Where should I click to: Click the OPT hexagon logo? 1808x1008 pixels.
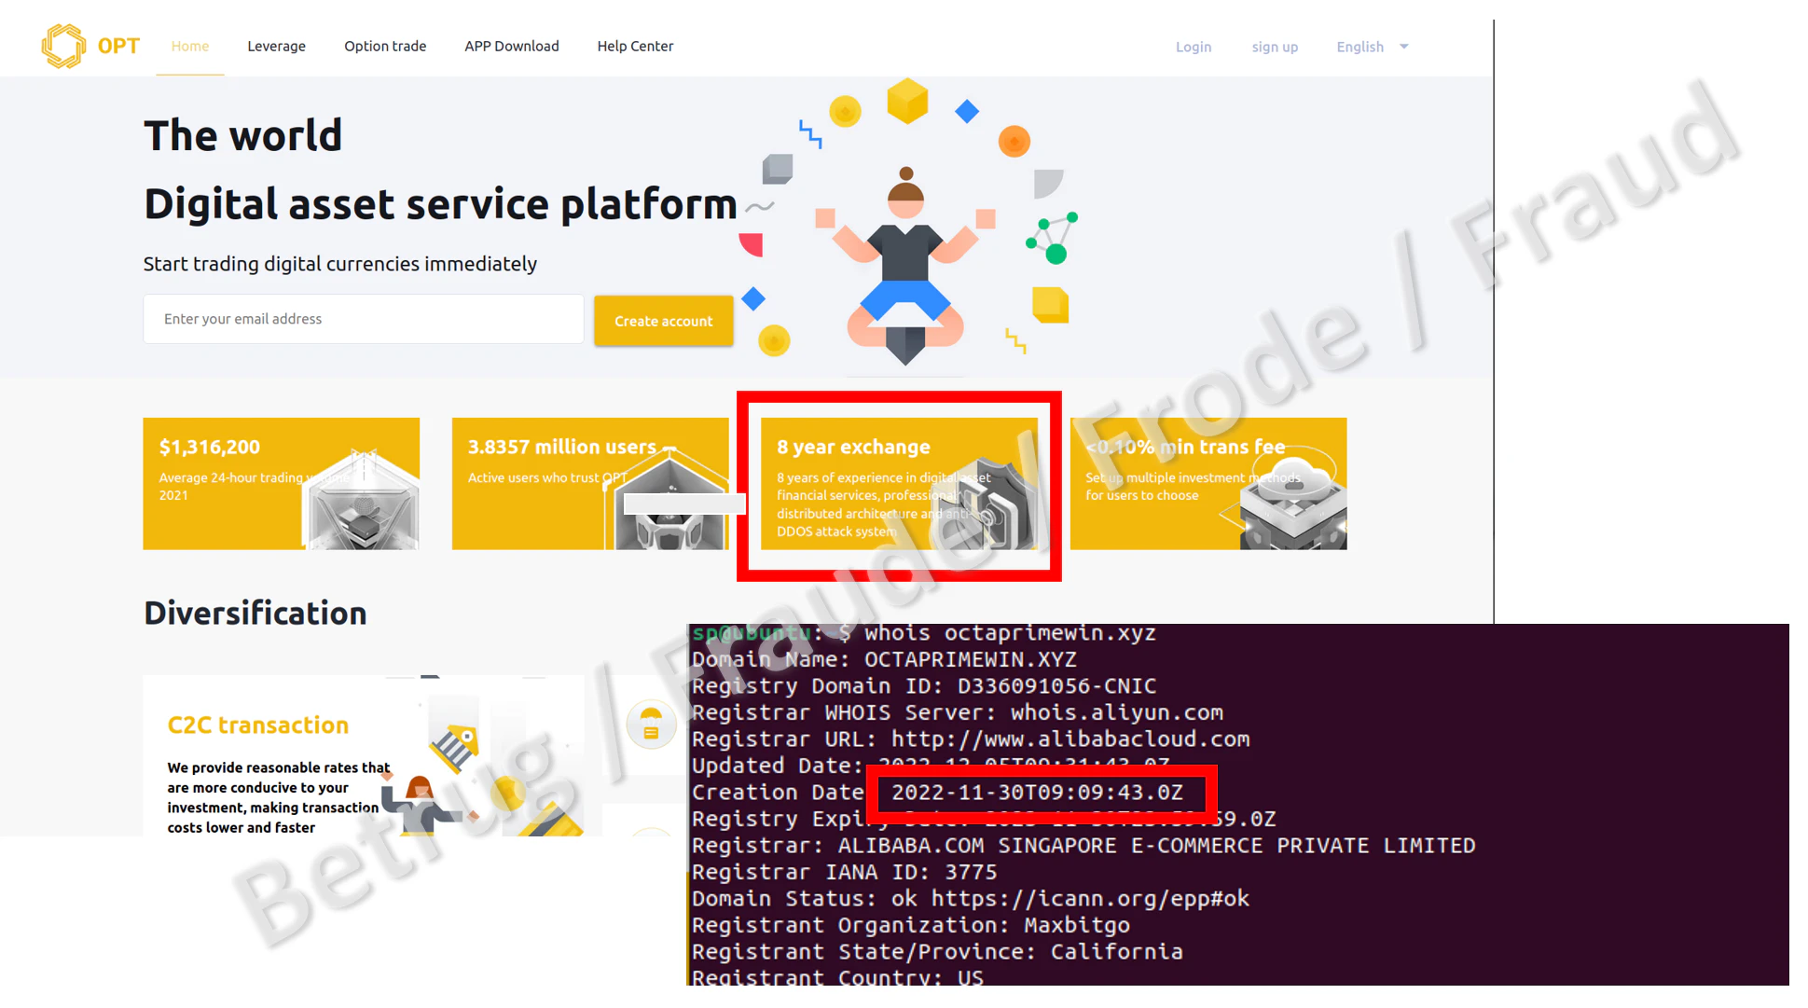point(63,46)
